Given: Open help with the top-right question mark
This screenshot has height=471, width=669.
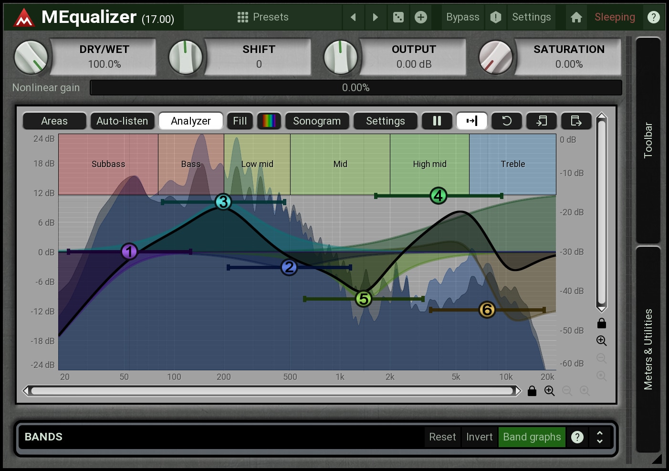Looking at the screenshot, I should (x=653, y=17).
